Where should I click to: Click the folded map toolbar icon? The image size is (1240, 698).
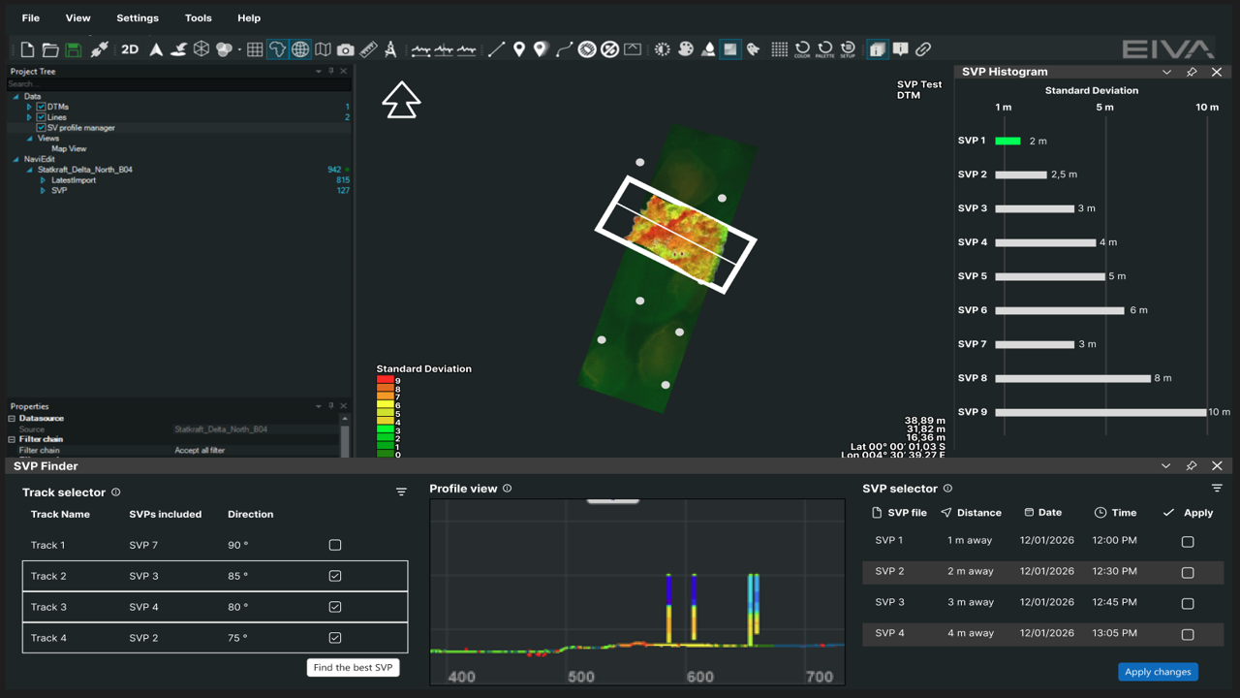pyautogui.click(x=323, y=49)
